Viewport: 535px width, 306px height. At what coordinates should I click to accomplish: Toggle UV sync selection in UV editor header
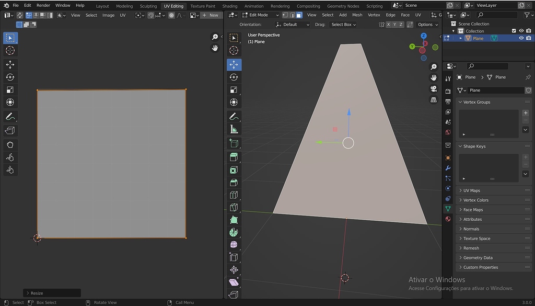pyautogui.click(x=19, y=16)
